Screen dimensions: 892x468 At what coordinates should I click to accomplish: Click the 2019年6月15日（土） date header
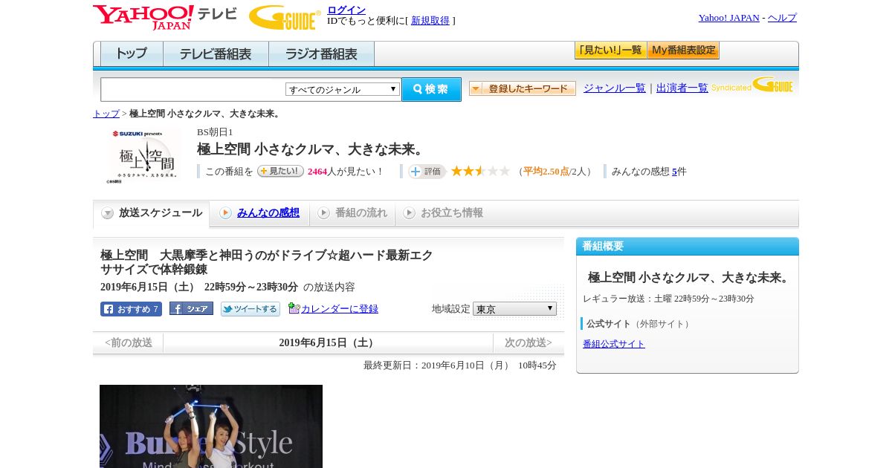coord(328,343)
